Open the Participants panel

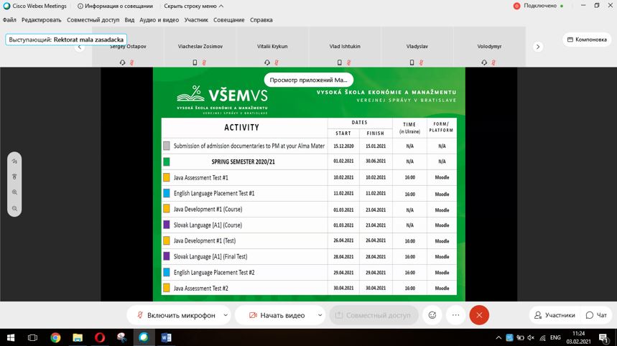554,315
